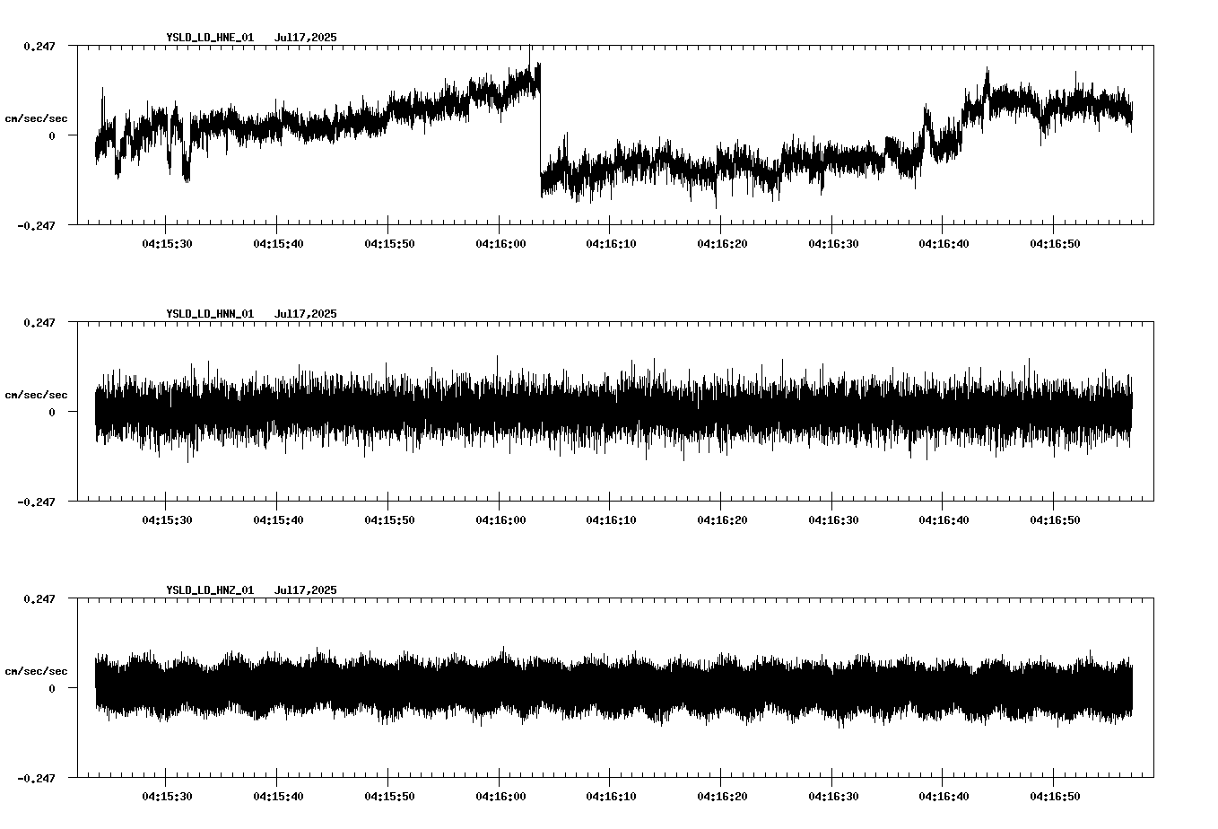Click 04:16:30 time label under HNE plot
1218x829 pixels.
pos(832,244)
